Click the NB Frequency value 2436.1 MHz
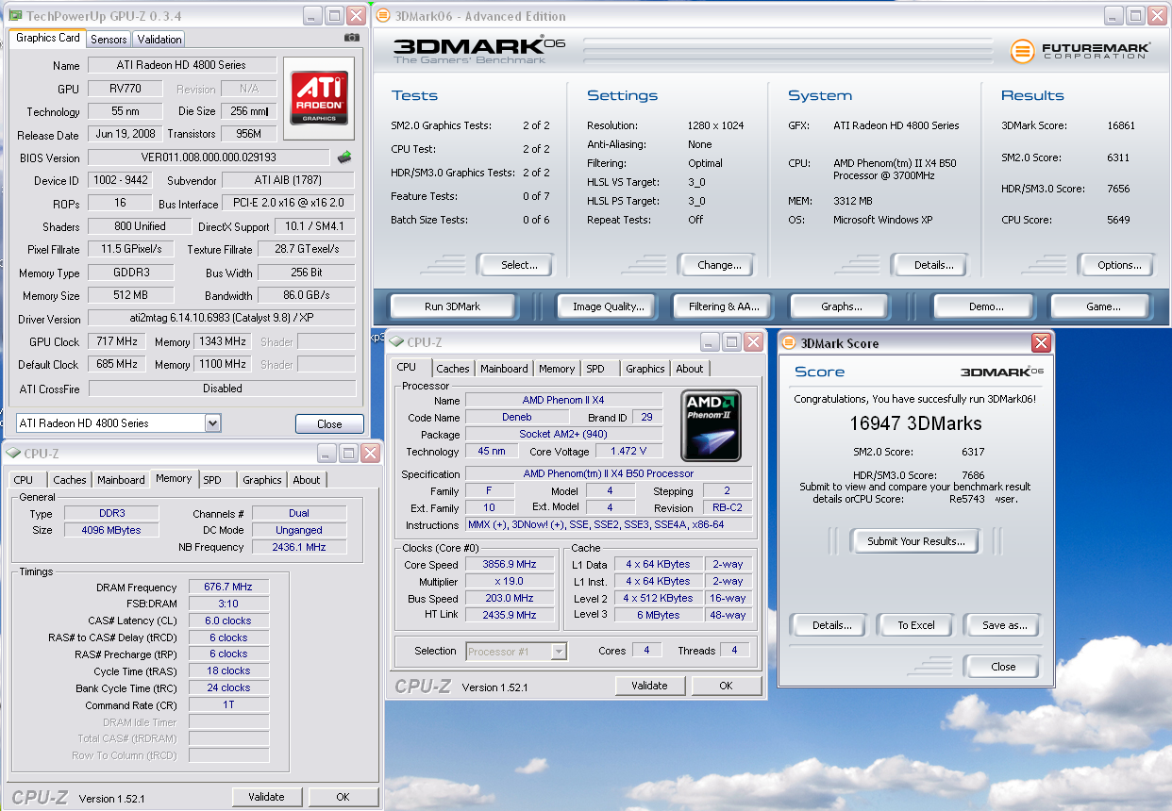1172x811 pixels. pyautogui.click(x=299, y=547)
